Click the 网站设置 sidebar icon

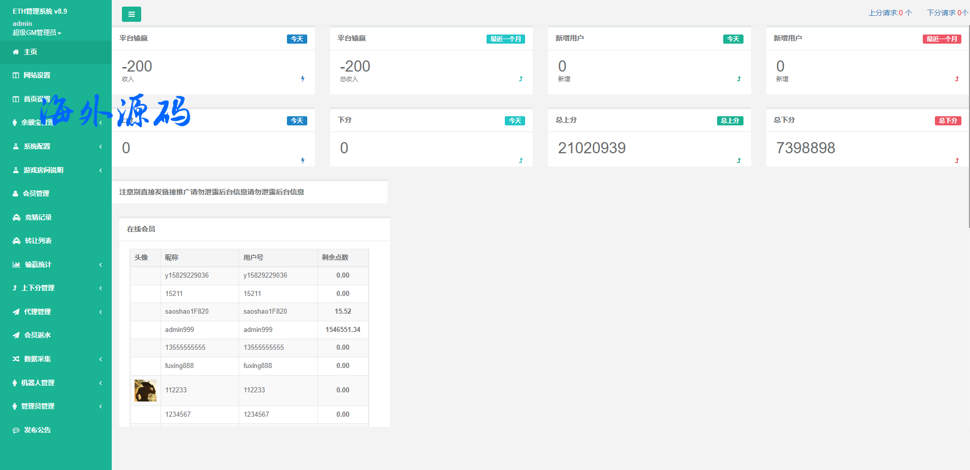(16, 76)
